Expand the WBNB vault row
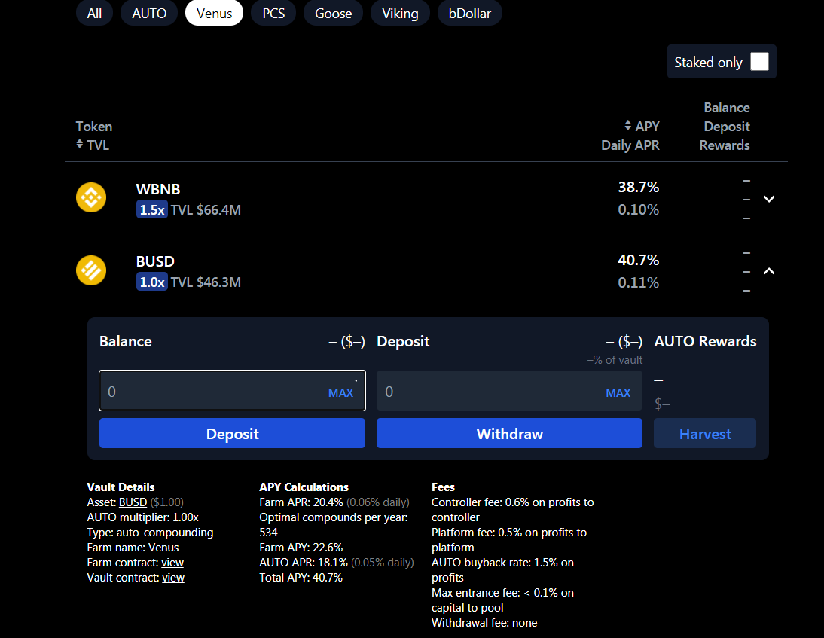 [769, 199]
